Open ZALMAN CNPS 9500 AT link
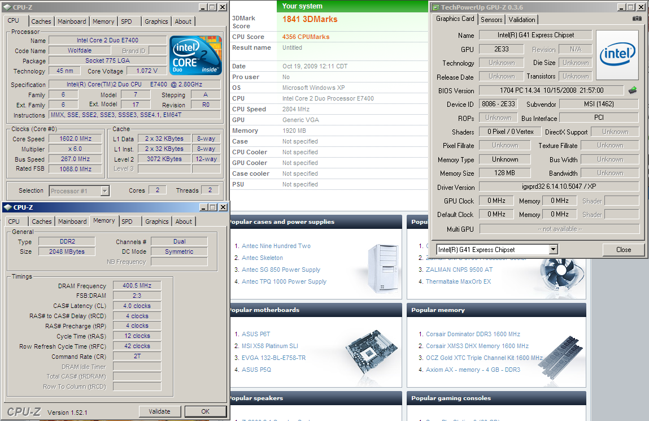 click(x=459, y=270)
